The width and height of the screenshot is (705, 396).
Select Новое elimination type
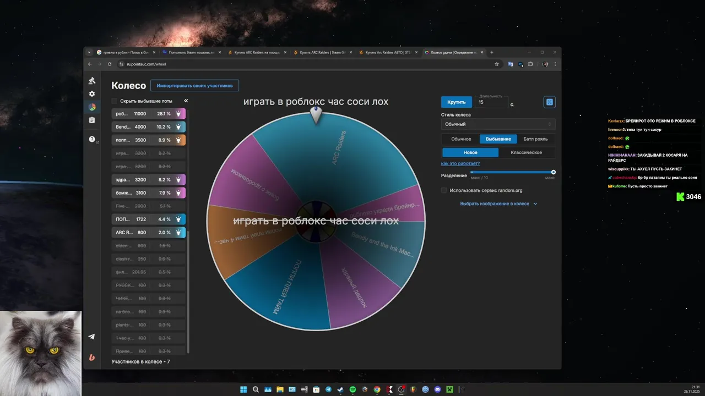470,152
